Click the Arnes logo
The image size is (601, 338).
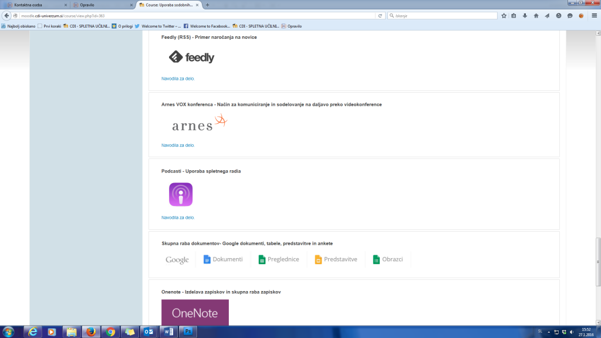click(199, 124)
